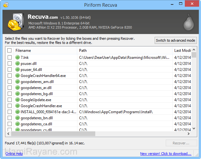Screen dimensions: 201x159
Task: Select checkbox for goopdateres_am.dll
Action: click(10, 81)
